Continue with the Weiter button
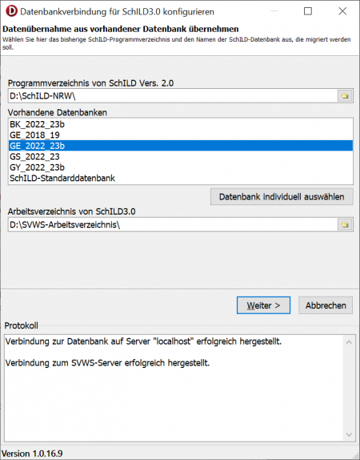The height and width of the screenshot is (460, 360). pos(263,305)
